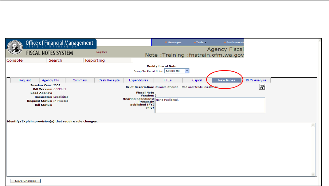This screenshot has height=186, width=329.
Task: Switch to the Request tab
Action: click(25, 80)
